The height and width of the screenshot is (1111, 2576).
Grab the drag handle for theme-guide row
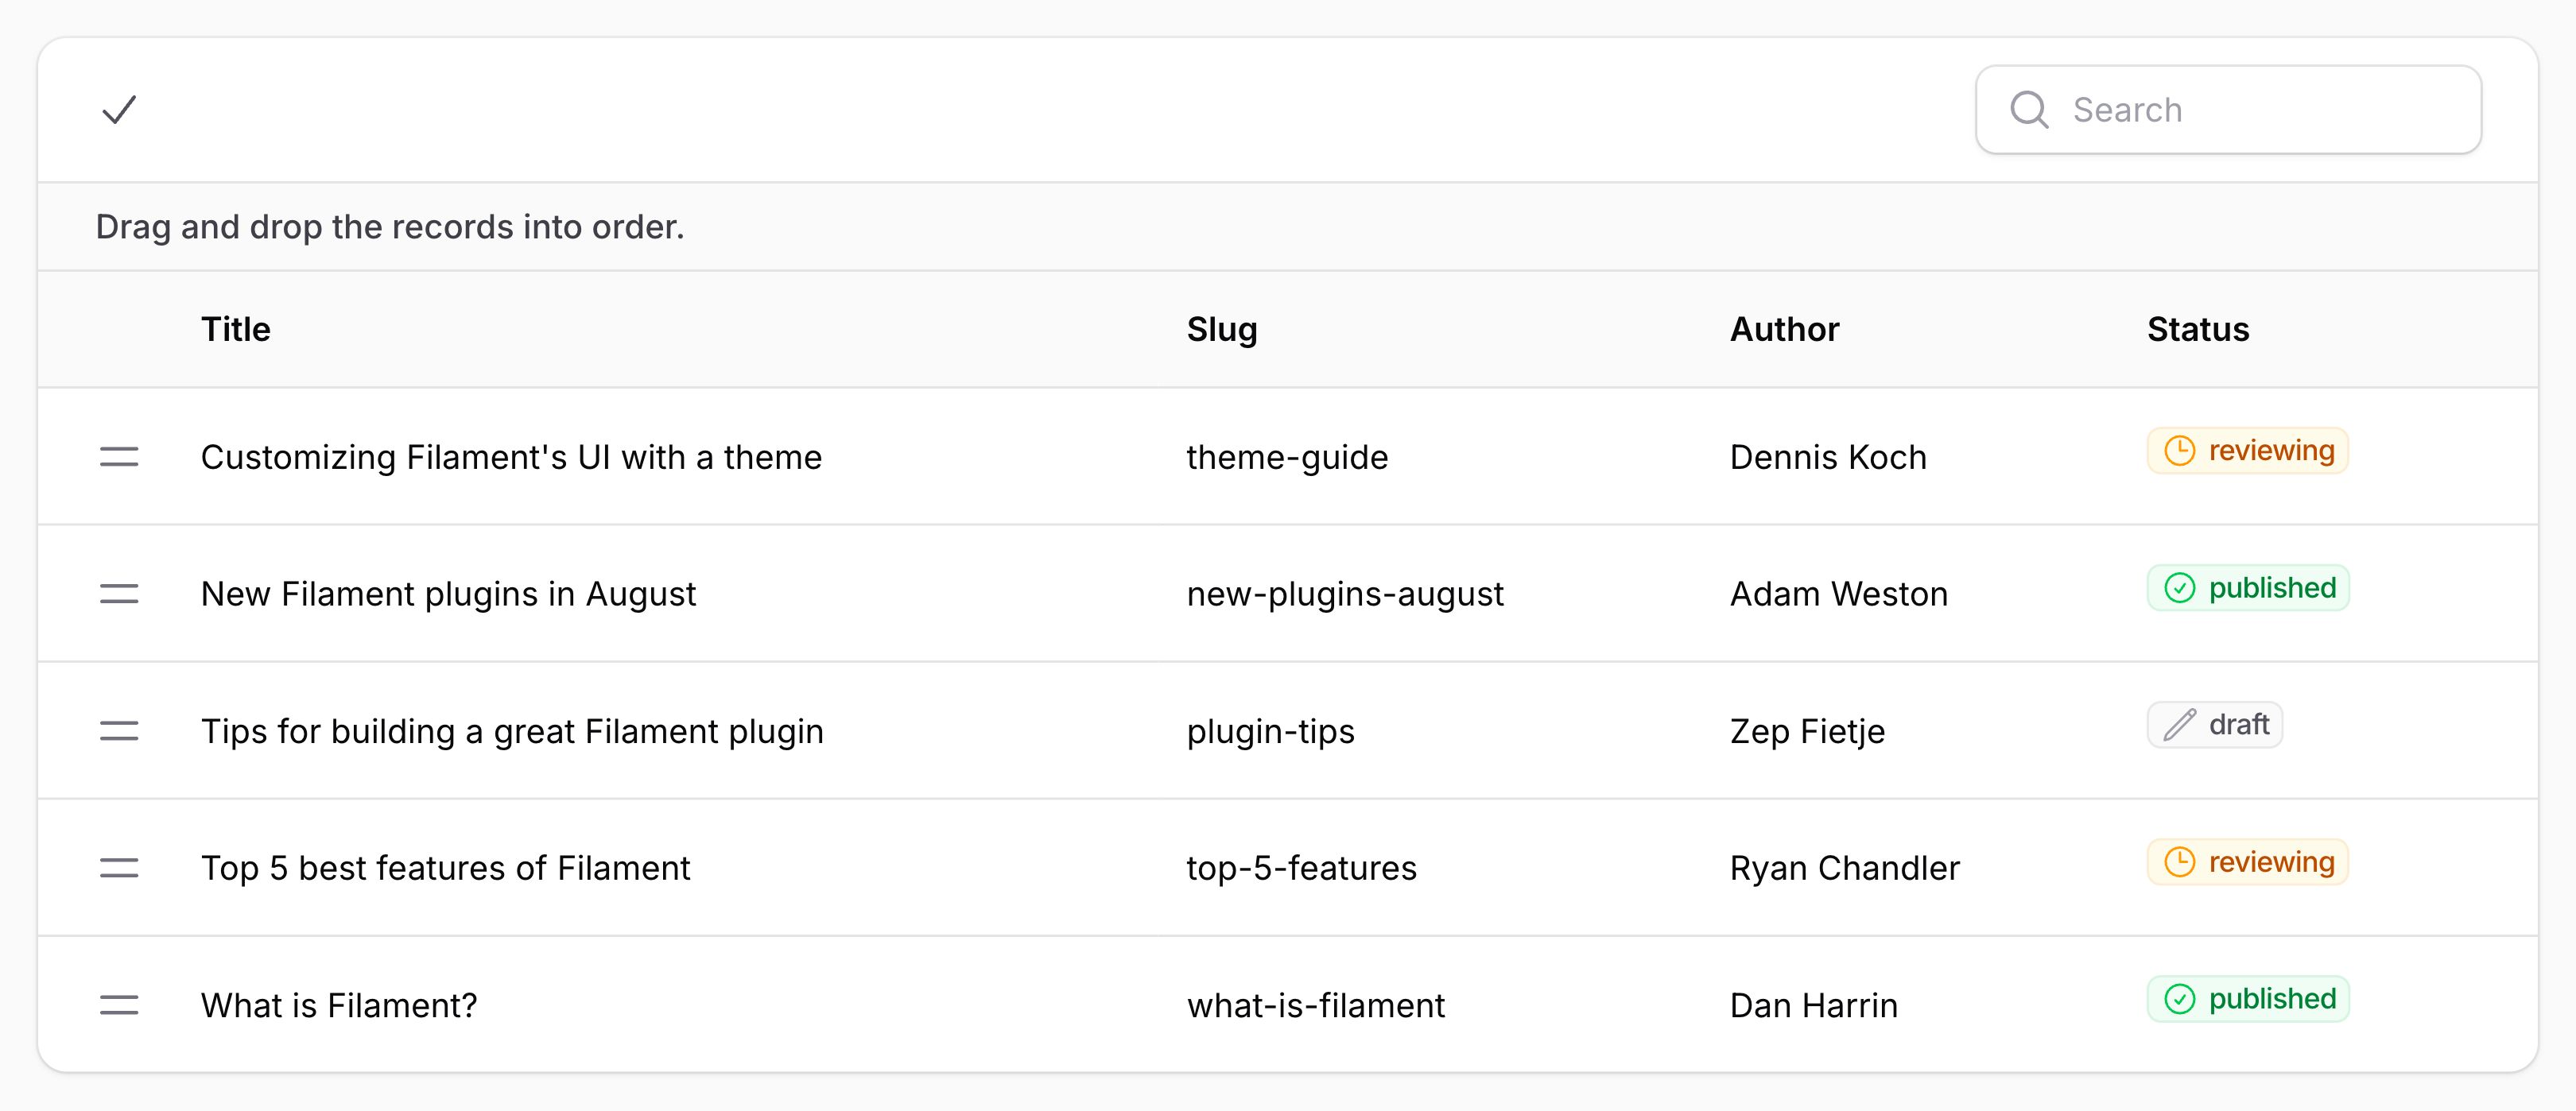click(119, 457)
